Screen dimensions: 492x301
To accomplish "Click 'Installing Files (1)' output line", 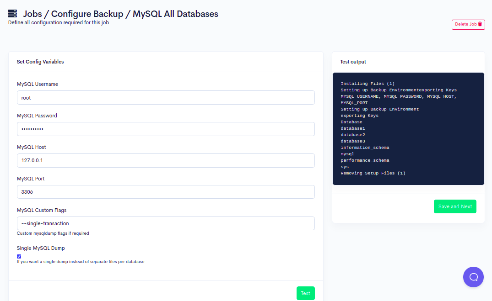I will (x=368, y=84).
